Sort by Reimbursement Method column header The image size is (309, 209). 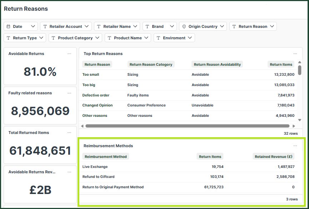106,156
